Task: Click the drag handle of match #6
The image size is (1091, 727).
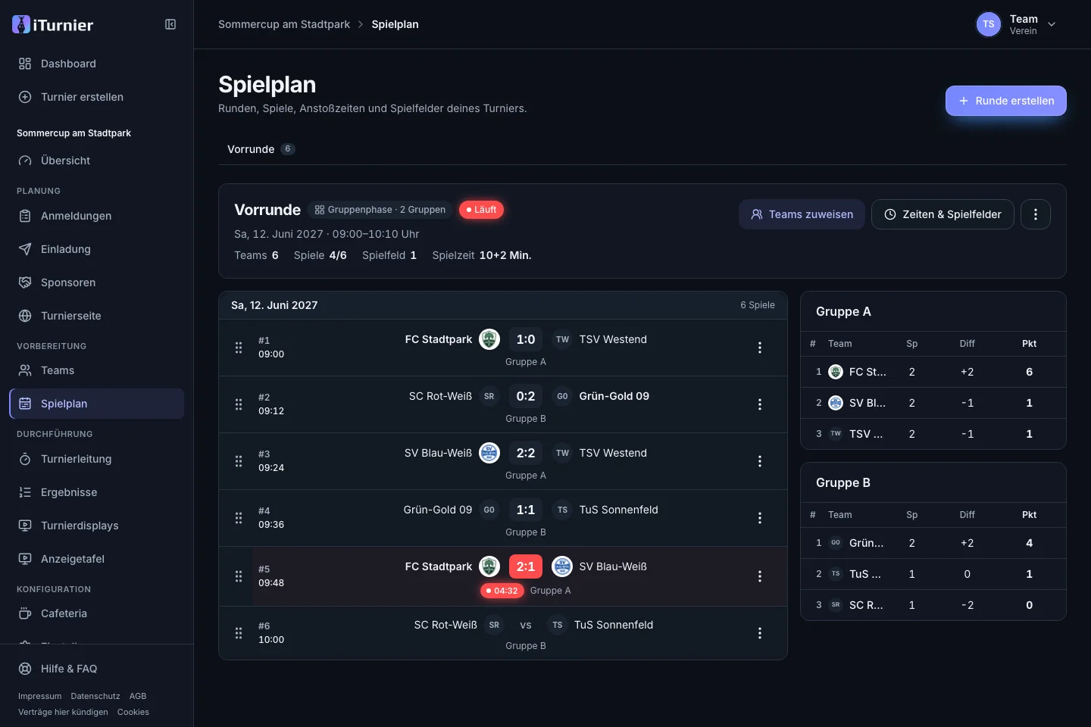Action: click(239, 633)
